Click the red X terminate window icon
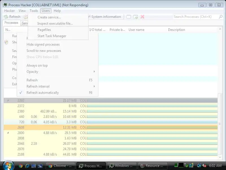Viewport: 226px width, 170px height. pyautogui.click(x=142, y=17)
